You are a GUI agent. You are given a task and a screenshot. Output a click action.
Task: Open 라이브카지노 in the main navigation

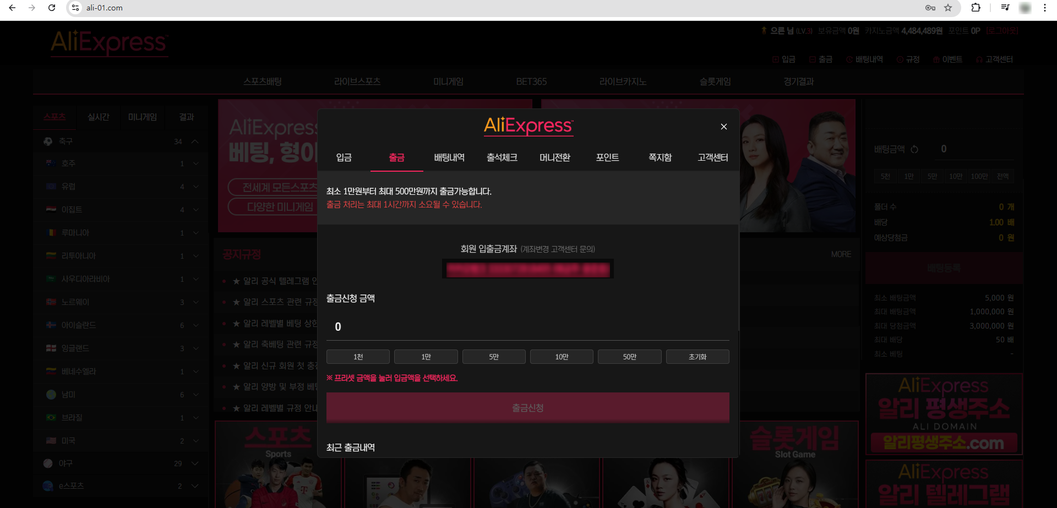pos(623,81)
